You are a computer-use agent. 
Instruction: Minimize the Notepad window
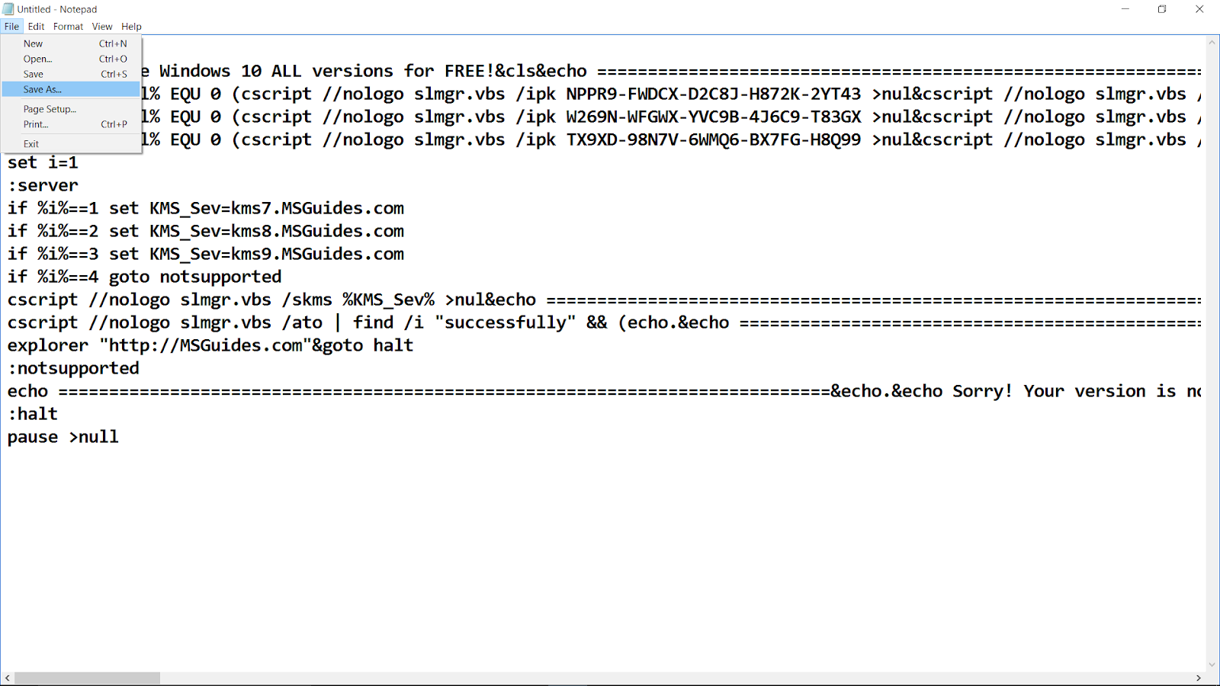pos(1125,9)
